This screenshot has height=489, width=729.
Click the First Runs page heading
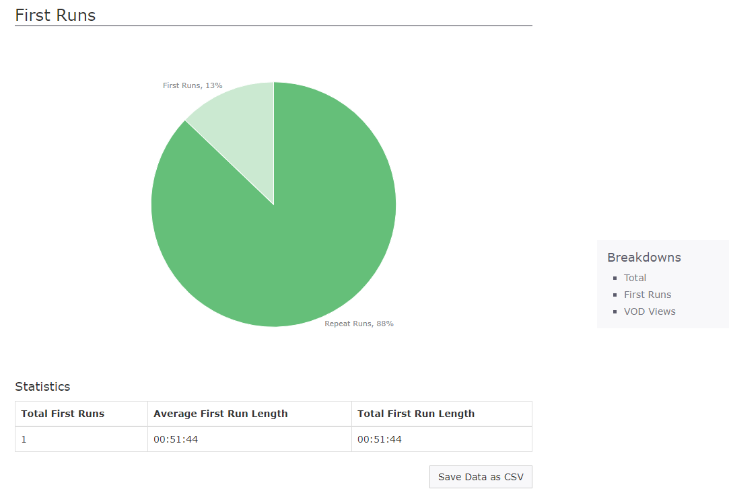pos(55,15)
